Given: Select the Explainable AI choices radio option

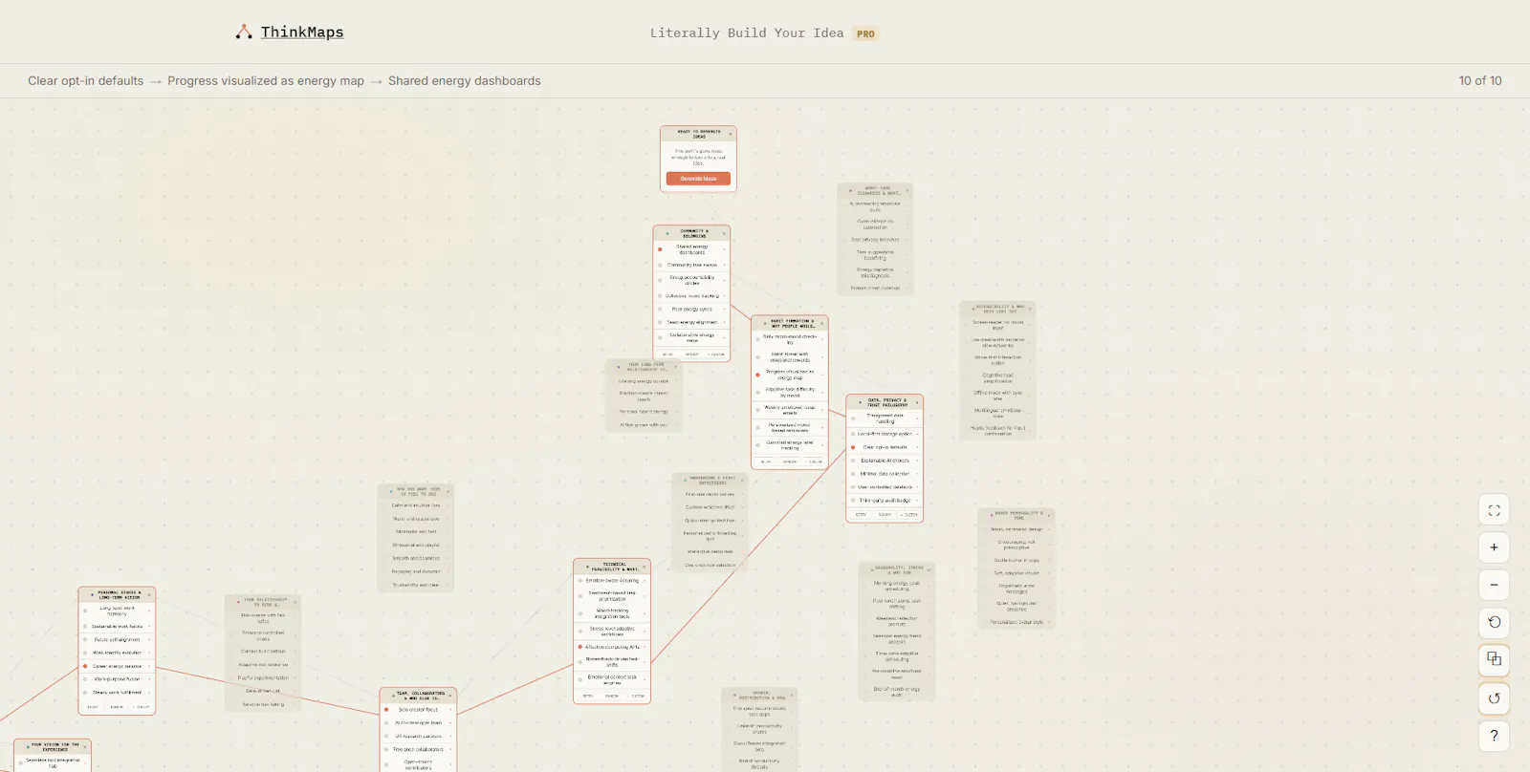Looking at the screenshot, I should click(x=853, y=461).
